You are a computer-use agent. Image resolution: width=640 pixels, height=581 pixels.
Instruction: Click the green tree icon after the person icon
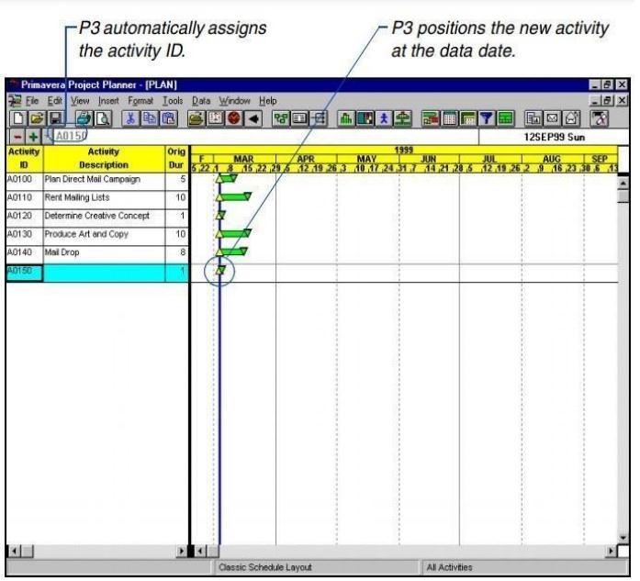[x=402, y=118]
